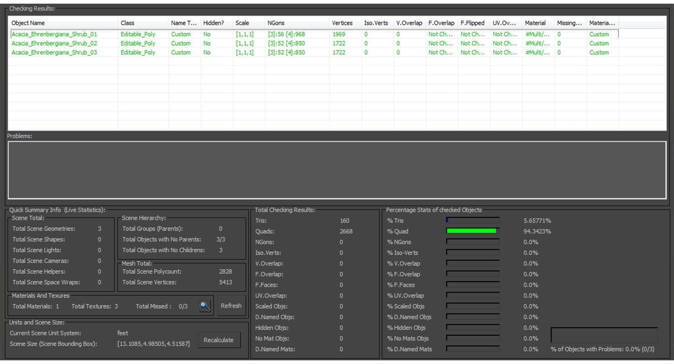Click the Materia... column header
The width and height of the screenshot is (674, 364).
[x=603, y=23]
